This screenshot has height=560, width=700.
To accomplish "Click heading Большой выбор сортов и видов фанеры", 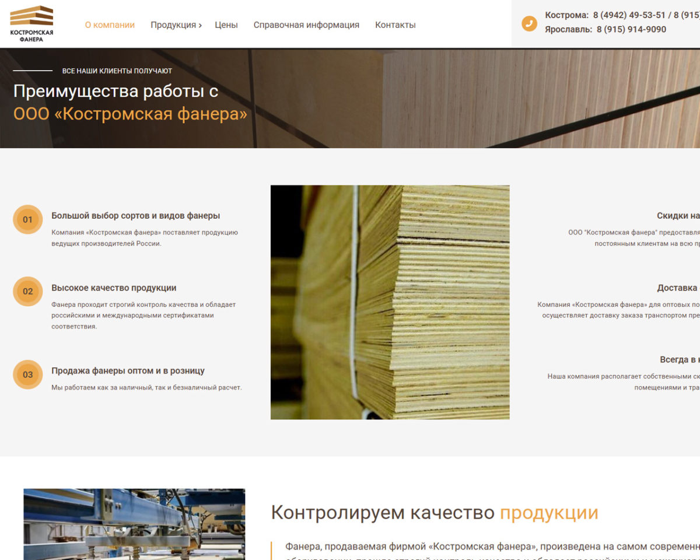I will [x=135, y=216].
